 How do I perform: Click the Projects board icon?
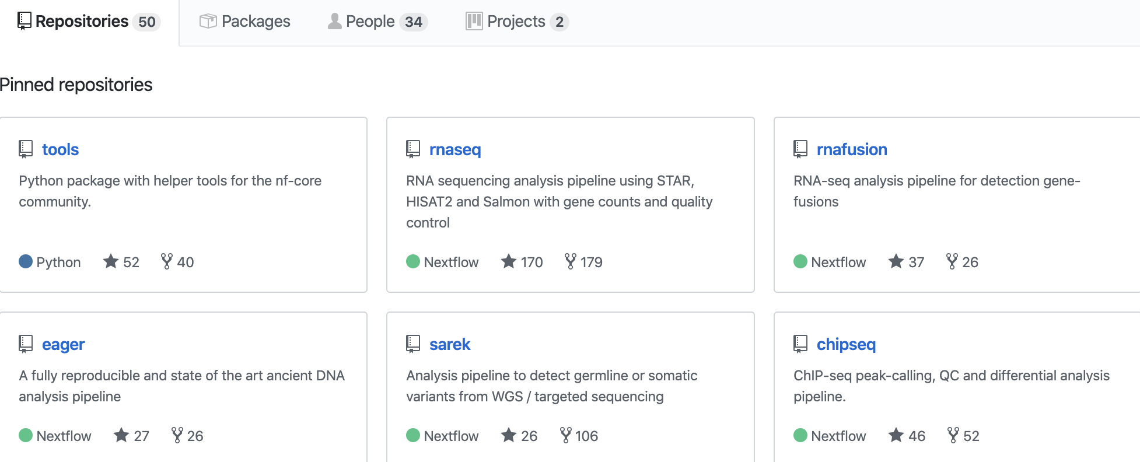coord(474,22)
